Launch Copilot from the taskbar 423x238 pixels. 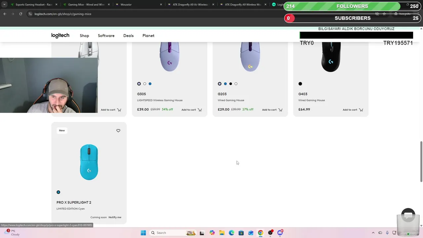click(x=212, y=233)
